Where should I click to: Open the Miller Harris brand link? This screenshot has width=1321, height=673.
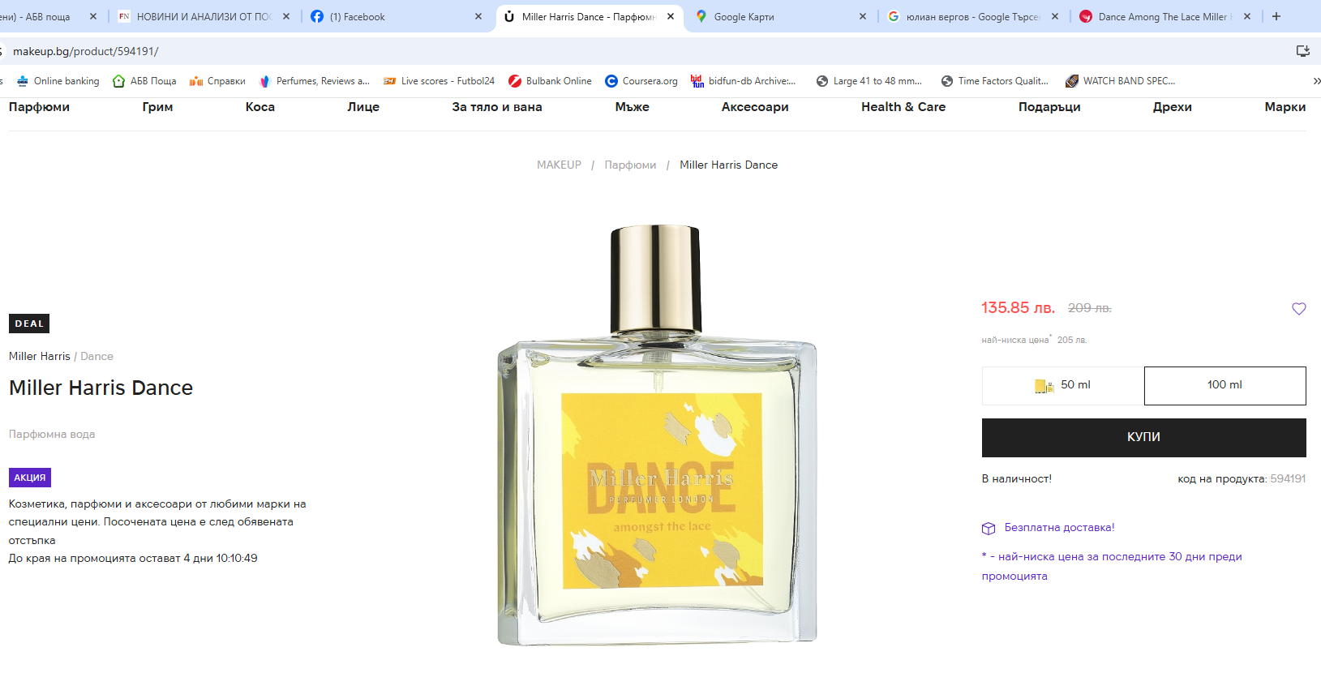40,356
